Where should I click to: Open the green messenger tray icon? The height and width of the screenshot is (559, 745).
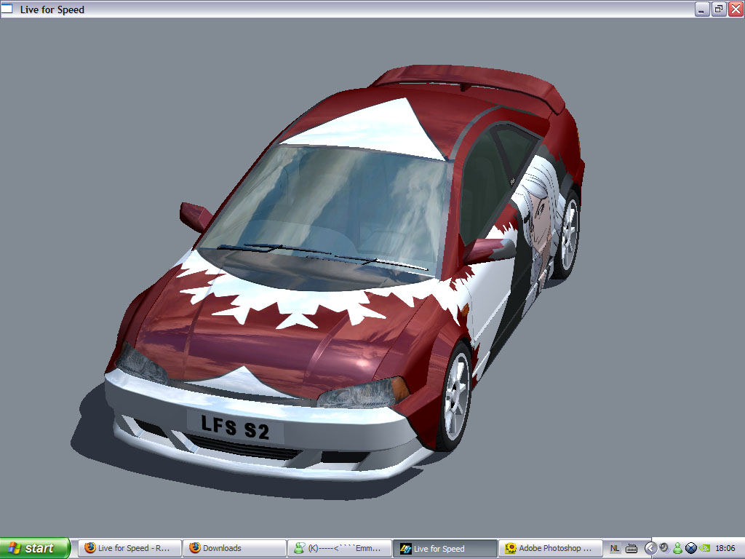click(677, 548)
